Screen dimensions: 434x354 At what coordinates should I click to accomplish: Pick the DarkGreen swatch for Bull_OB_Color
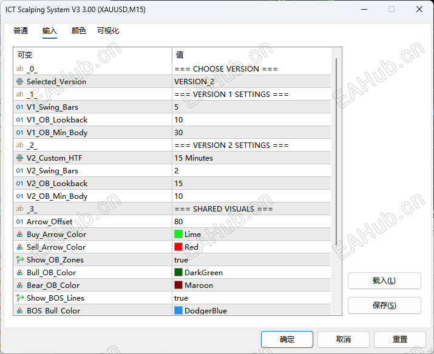pyautogui.click(x=178, y=273)
